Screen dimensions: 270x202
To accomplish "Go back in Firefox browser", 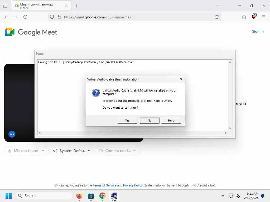I will pyautogui.click(x=6, y=17).
